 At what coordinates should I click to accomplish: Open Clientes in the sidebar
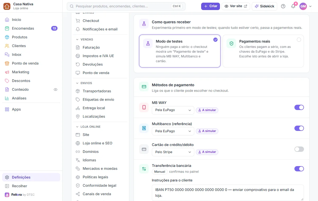tap(31, 46)
